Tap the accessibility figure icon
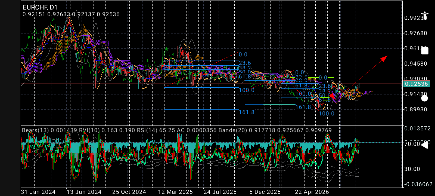The image size is (435, 196). (x=424, y=16)
